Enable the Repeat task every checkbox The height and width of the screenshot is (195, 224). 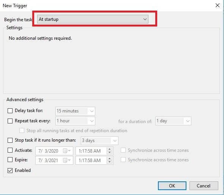pos(10,121)
